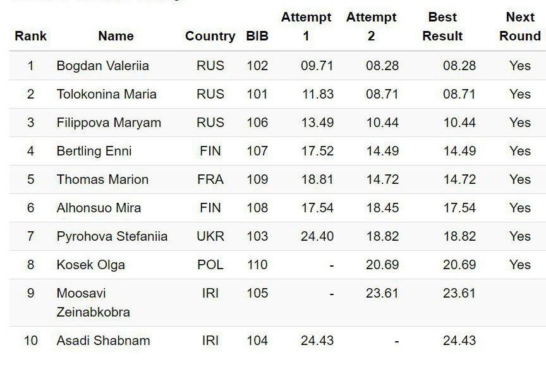Click the Name column header

(x=116, y=37)
